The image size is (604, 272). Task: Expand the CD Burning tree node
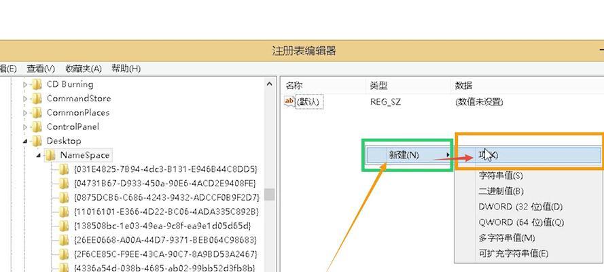(25, 84)
